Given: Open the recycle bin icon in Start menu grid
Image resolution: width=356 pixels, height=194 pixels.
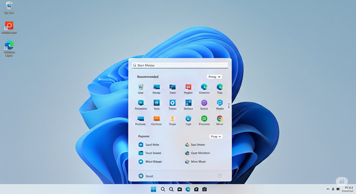Looking at the screenshot, I should tap(141, 87).
